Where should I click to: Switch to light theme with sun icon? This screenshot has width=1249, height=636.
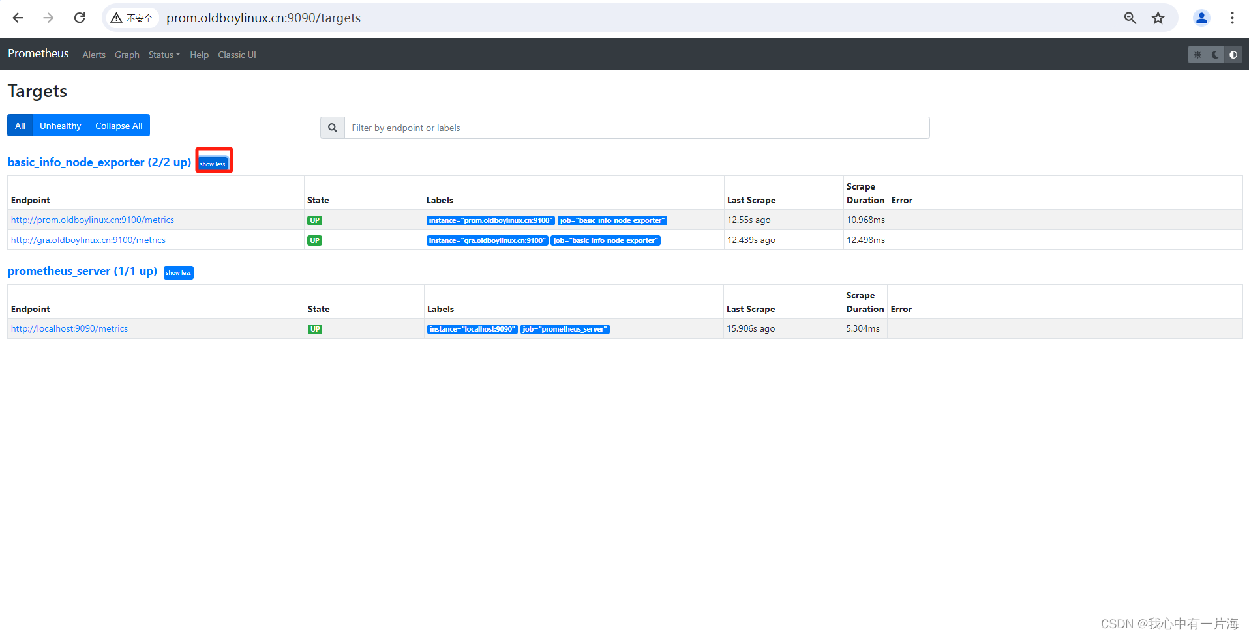click(1197, 55)
